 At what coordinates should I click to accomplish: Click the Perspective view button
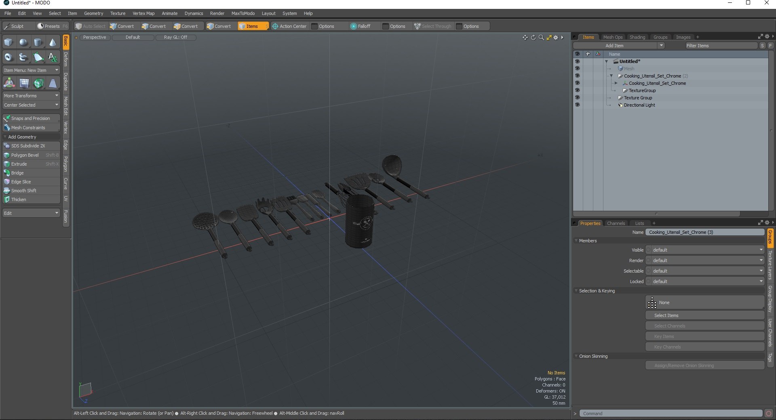95,37
